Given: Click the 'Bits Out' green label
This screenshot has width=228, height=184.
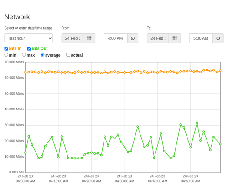Looking at the screenshot, I should point(40,48).
